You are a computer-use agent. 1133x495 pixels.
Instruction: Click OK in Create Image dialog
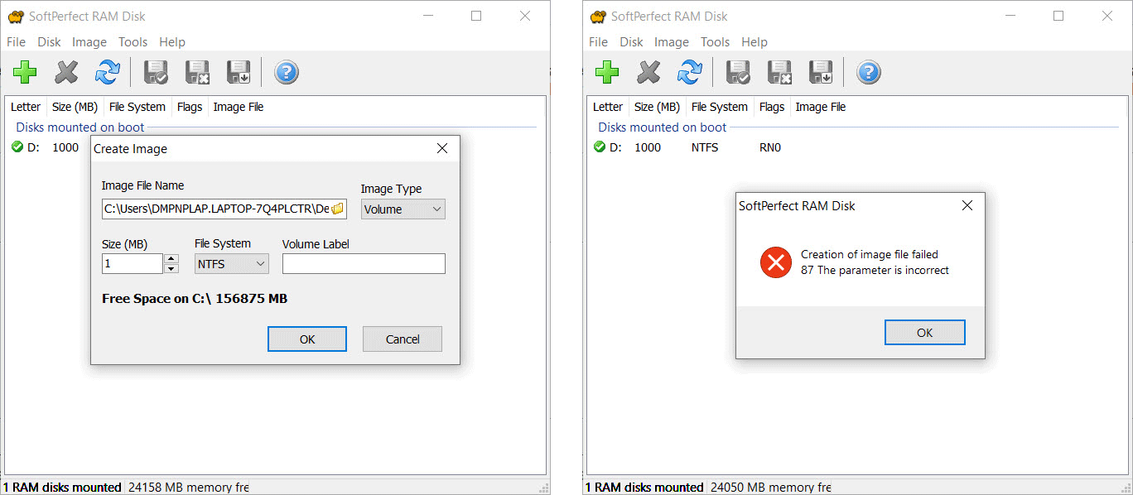(x=307, y=339)
